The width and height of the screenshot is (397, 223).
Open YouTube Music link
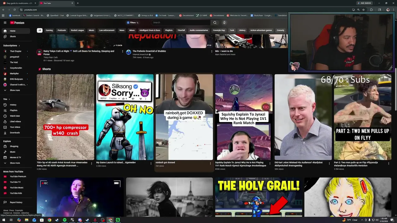coord(16,187)
